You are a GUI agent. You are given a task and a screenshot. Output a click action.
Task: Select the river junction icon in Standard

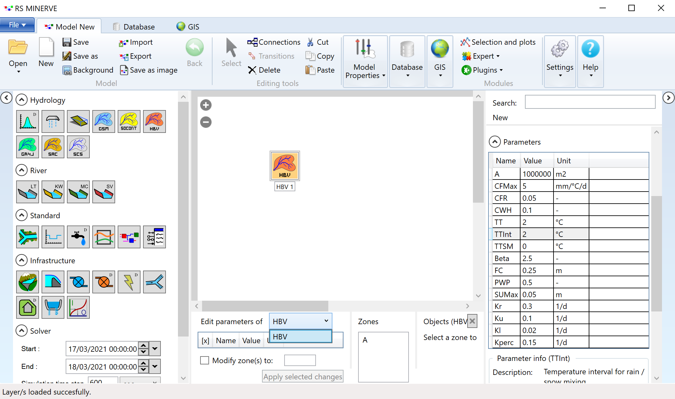coord(28,237)
